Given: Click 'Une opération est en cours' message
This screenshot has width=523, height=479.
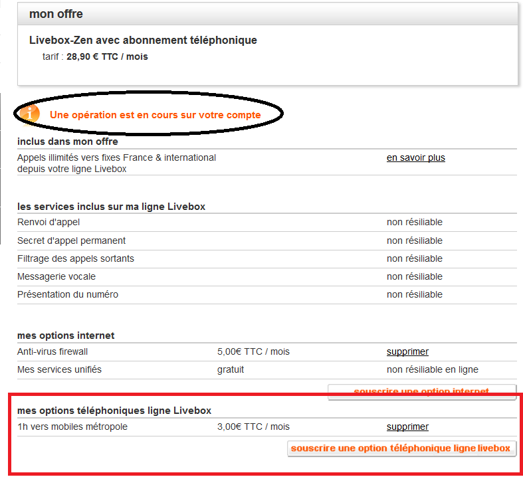Looking at the screenshot, I should click(155, 115).
